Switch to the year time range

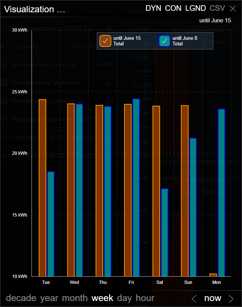point(49,298)
